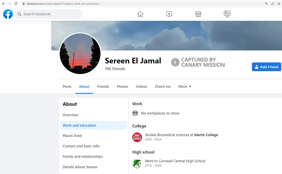This screenshot has height=174, width=282.
Task: Bookmark this page with star icon
Action: click(279, 4)
